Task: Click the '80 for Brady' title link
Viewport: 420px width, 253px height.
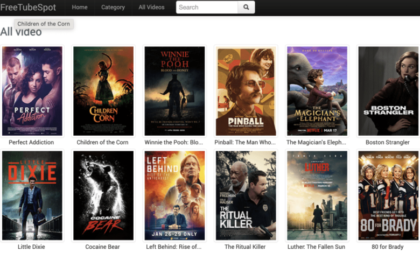Action: pos(388,247)
